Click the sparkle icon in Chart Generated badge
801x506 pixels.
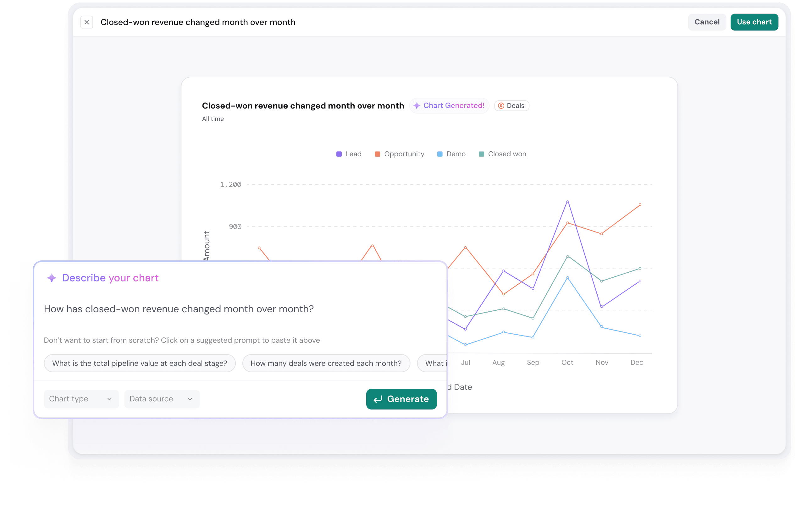pos(417,105)
